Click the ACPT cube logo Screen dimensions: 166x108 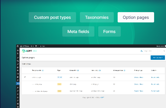(24, 51)
